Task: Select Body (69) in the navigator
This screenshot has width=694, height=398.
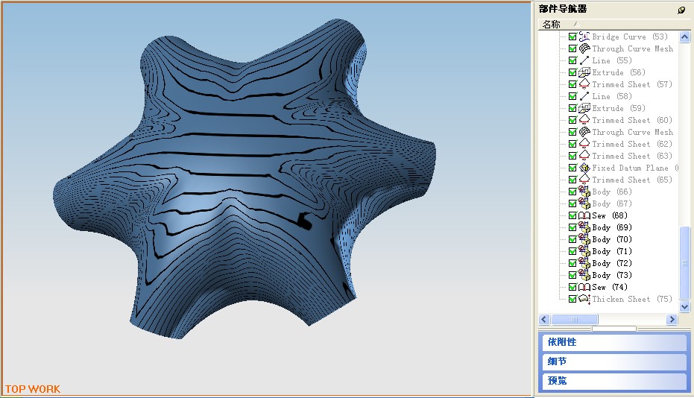Action: click(612, 227)
